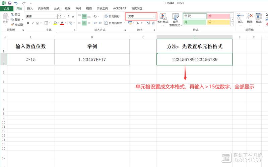Apply the 差 Bad cell style
Screen dimensions: 268x167
click(218, 16)
